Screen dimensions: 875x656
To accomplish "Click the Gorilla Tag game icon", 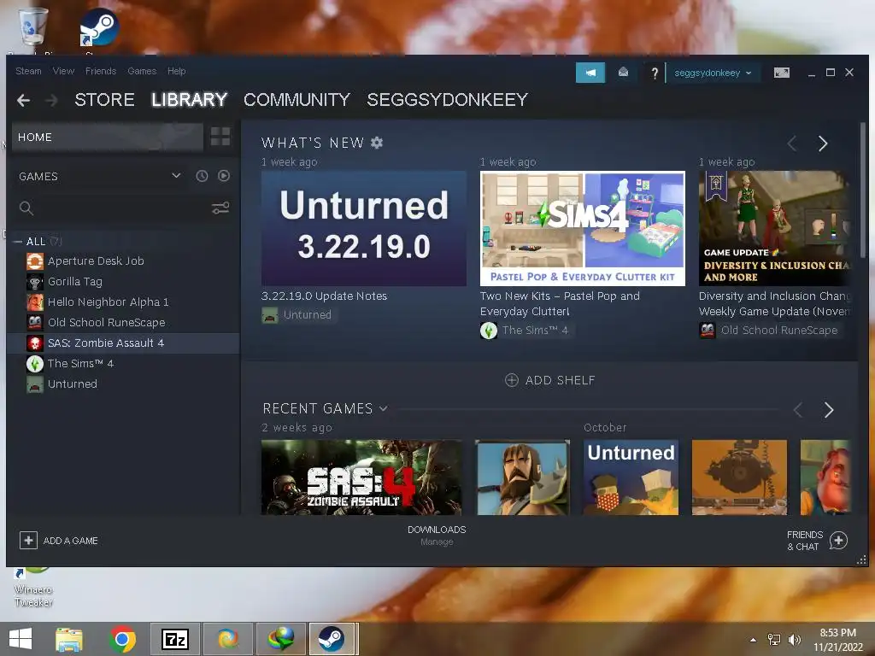I will (34, 282).
